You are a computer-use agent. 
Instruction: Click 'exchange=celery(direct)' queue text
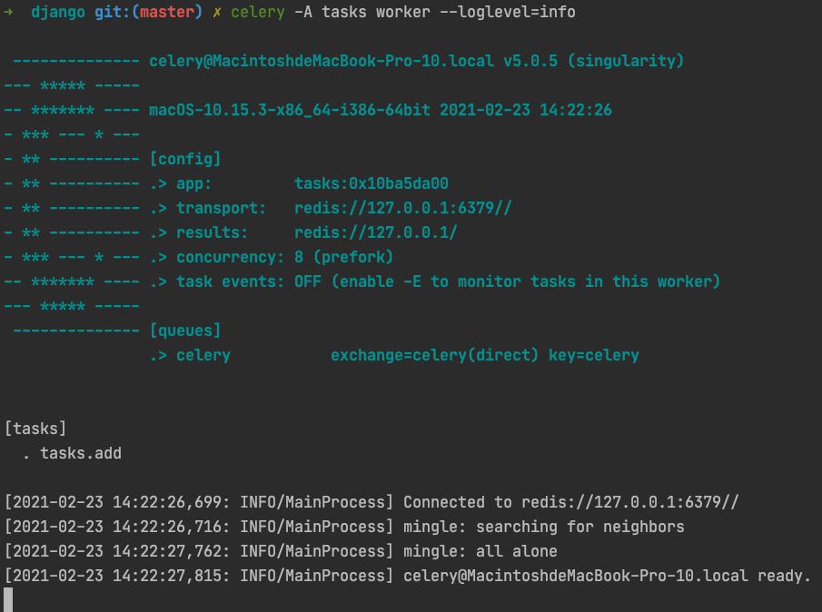click(434, 355)
